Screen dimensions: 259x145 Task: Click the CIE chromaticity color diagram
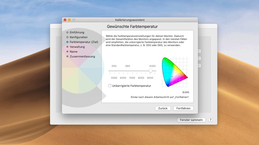175,72
